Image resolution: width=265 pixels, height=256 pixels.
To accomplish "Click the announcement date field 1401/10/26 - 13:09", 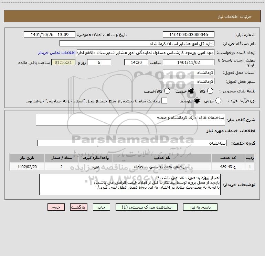I will pos(50,35).
